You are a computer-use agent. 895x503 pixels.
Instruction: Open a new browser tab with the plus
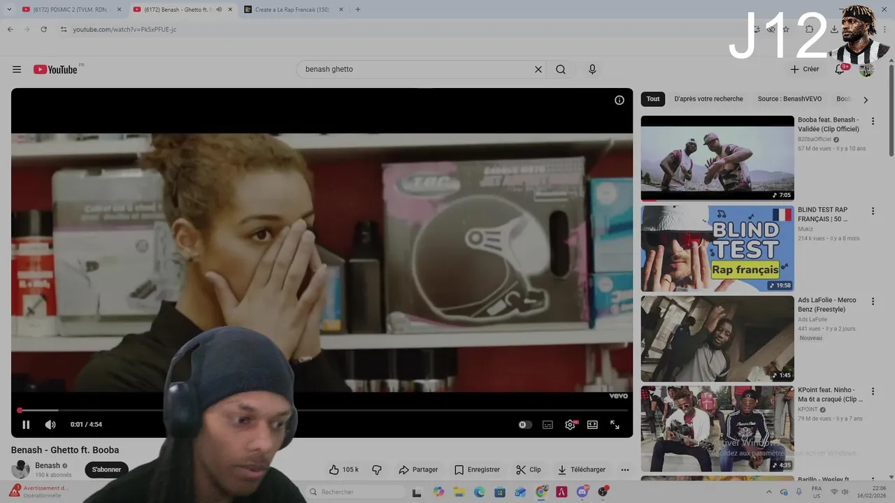pyautogui.click(x=358, y=10)
